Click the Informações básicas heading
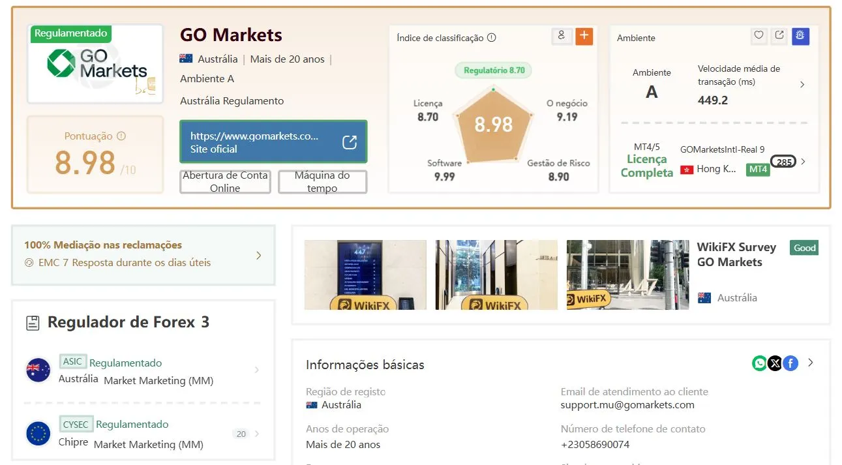 [x=365, y=365]
